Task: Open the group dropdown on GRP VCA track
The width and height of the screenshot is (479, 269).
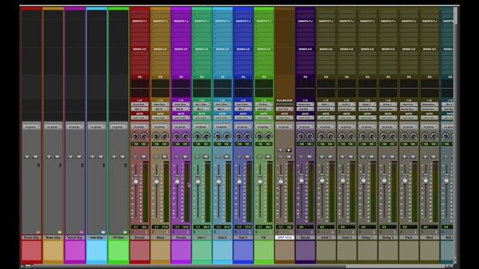Action: (284, 126)
